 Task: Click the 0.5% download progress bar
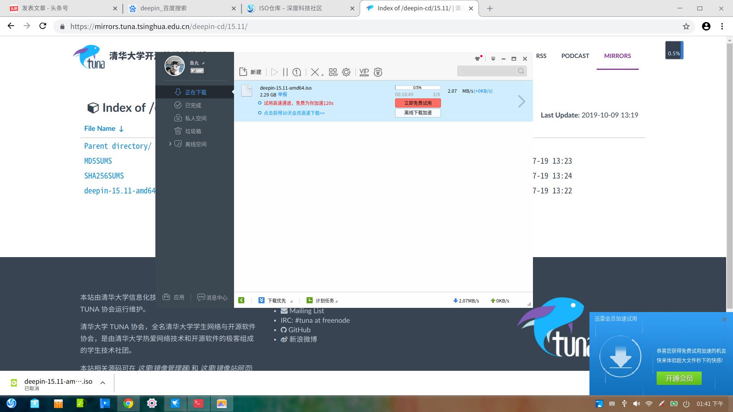tap(418, 87)
